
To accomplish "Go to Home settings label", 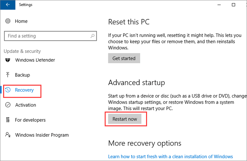I will tap(21, 21).
